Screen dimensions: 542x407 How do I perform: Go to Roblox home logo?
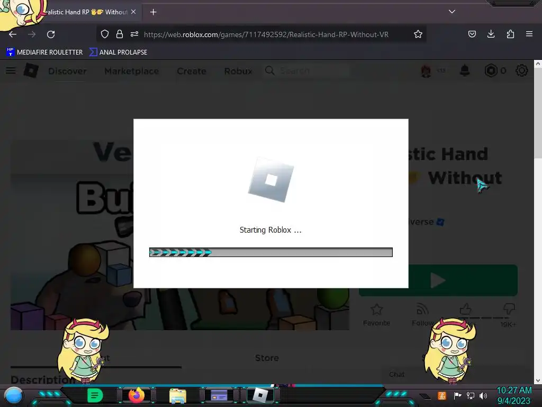point(31,70)
